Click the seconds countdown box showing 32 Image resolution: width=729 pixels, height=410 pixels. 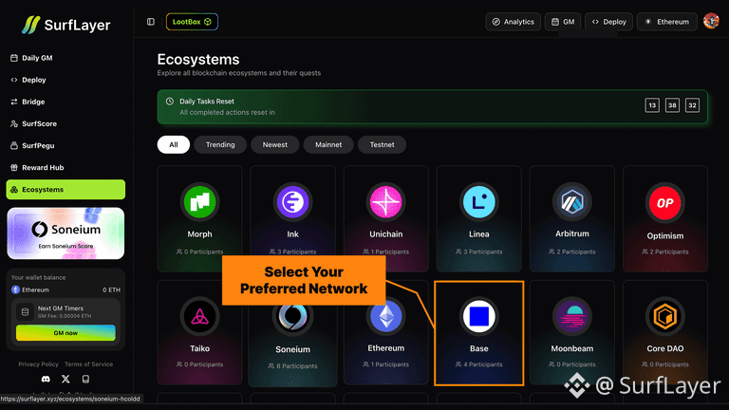click(x=692, y=105)
